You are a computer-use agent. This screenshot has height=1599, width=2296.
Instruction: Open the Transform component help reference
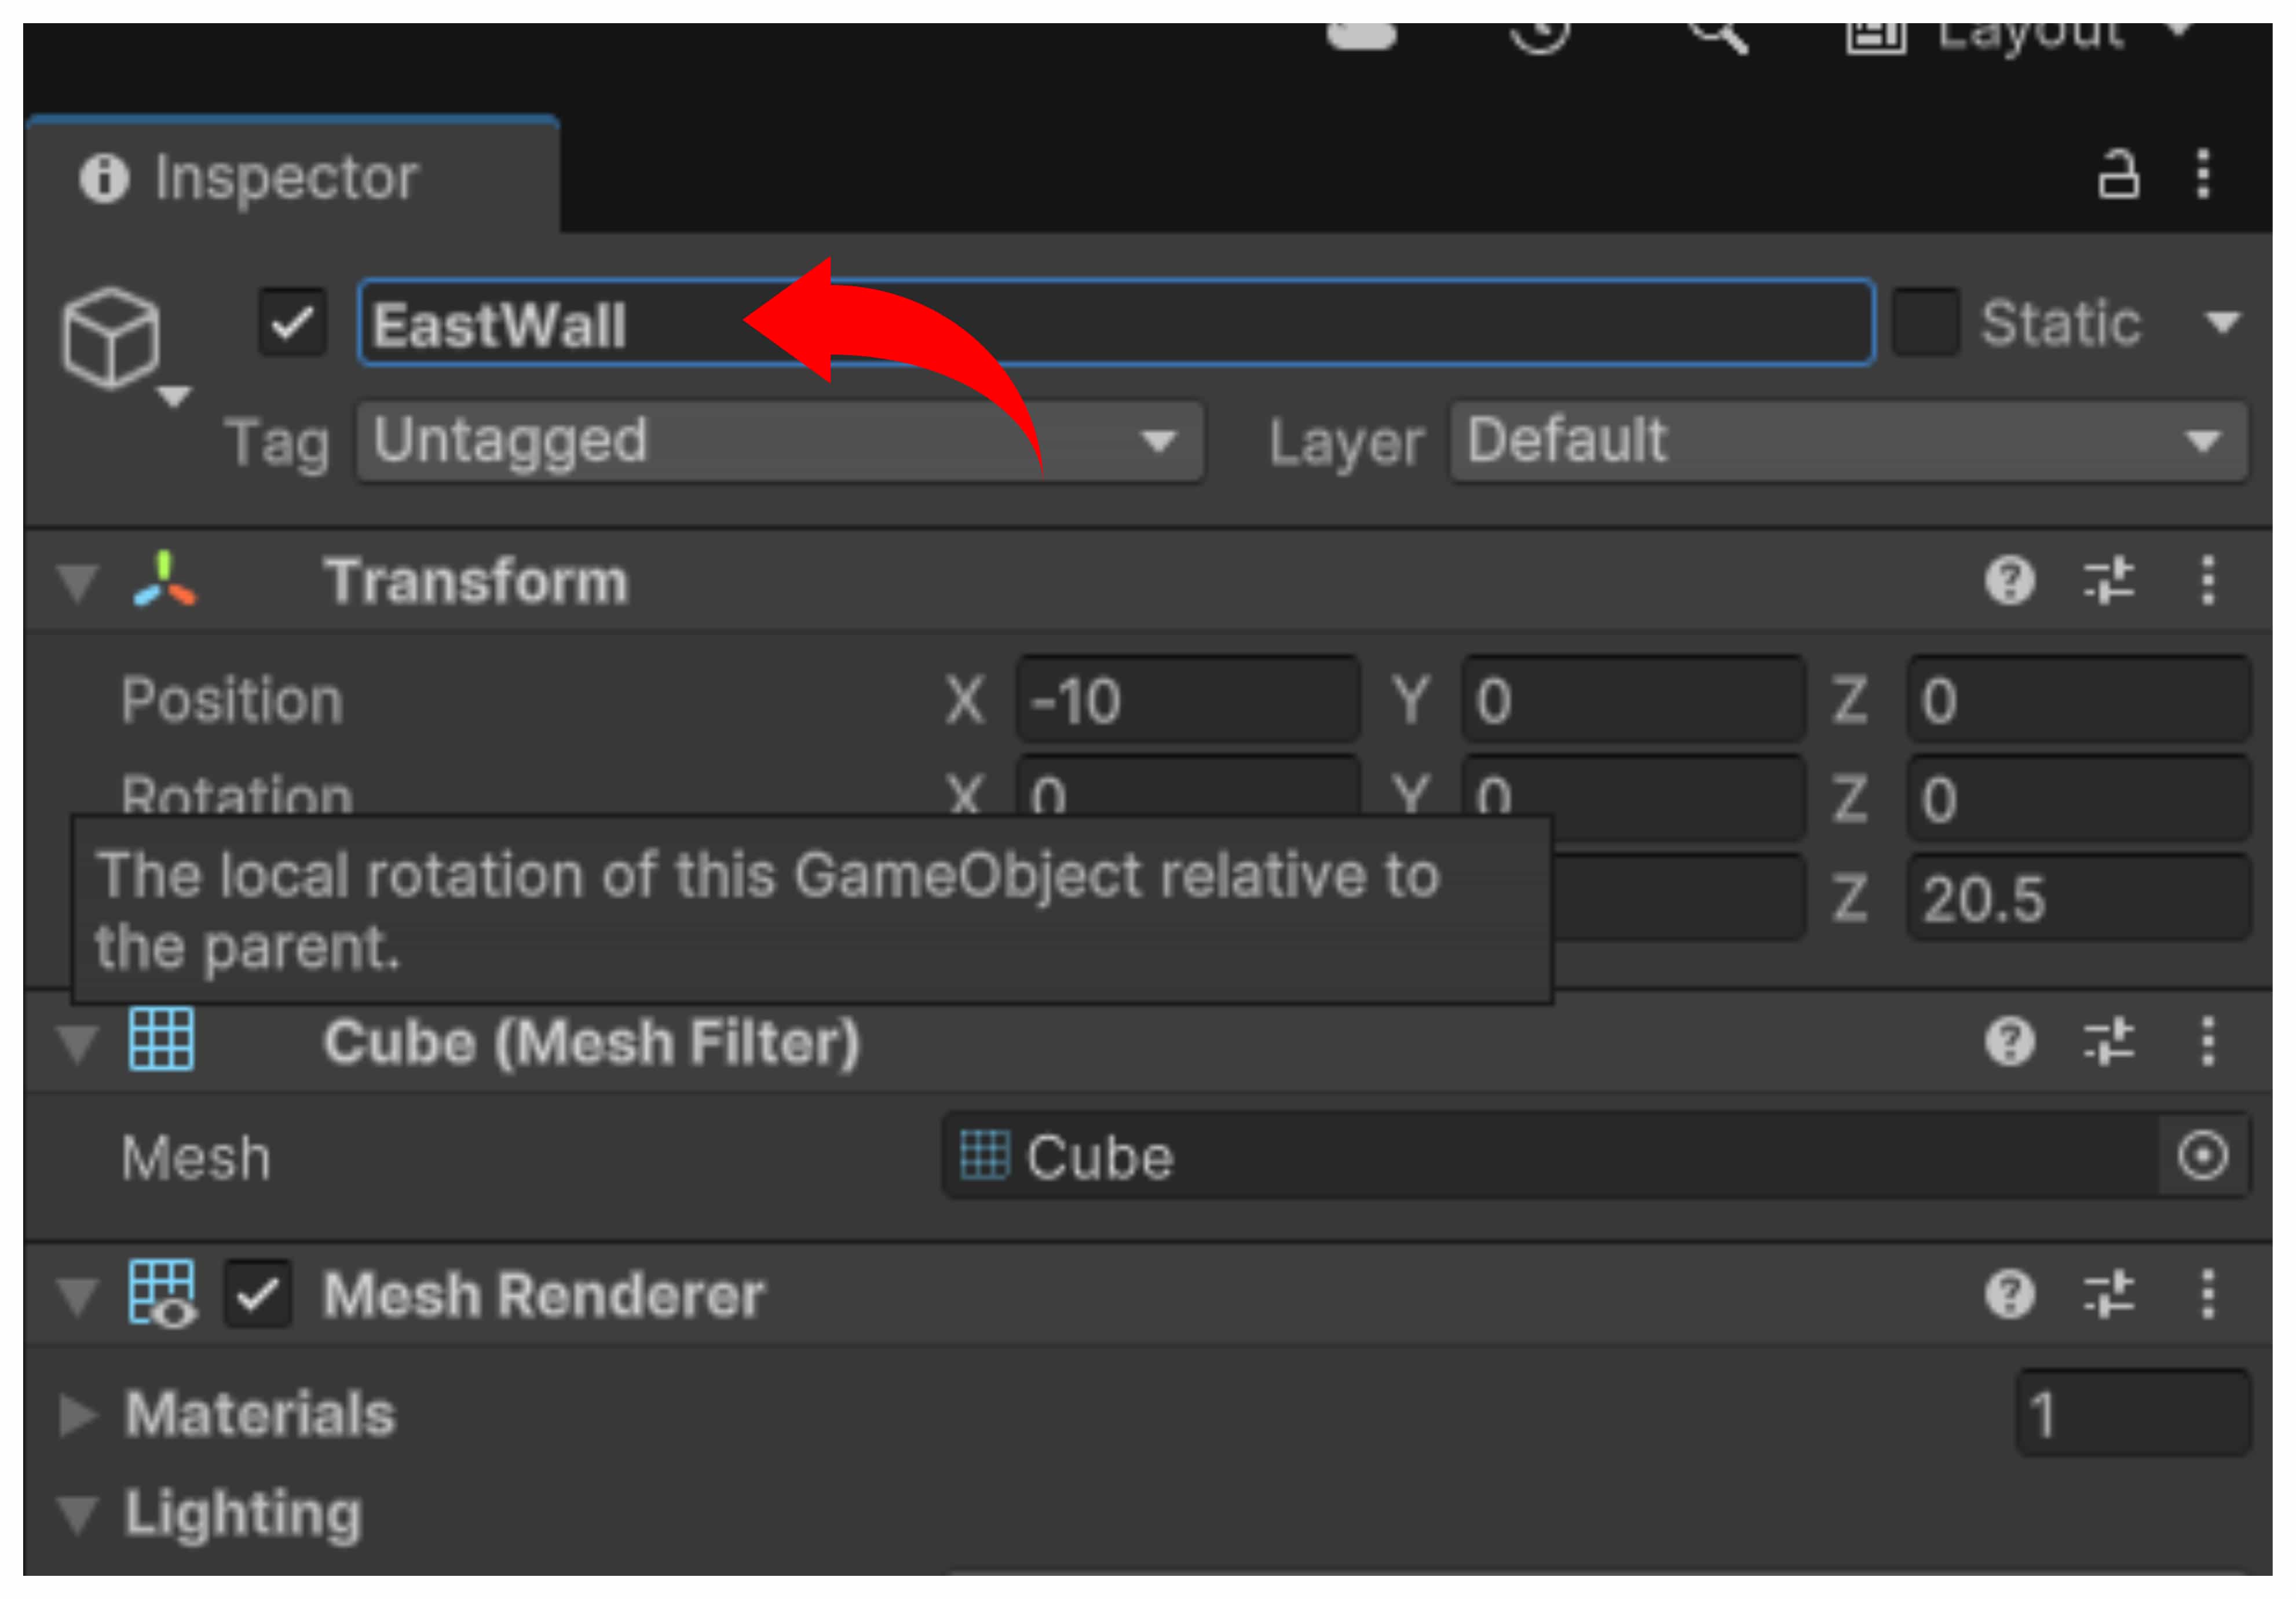(x=2010, y=581)
